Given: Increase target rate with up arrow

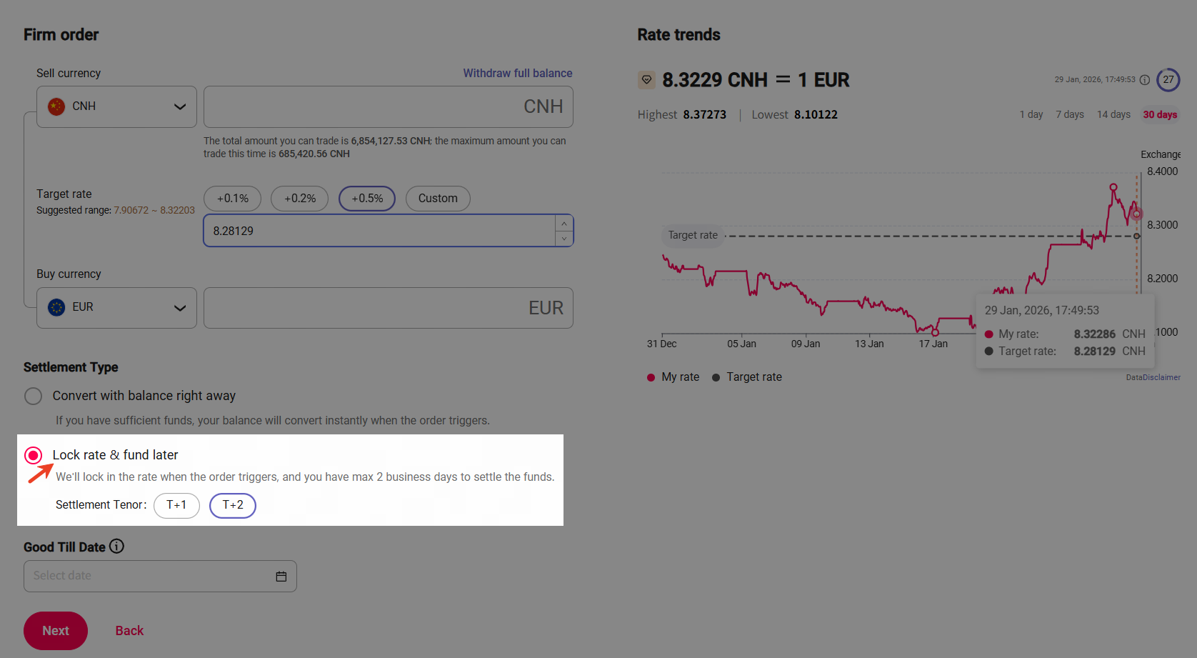Looking at the screenshot, I should pyautogui.click(x=564, y=224).
